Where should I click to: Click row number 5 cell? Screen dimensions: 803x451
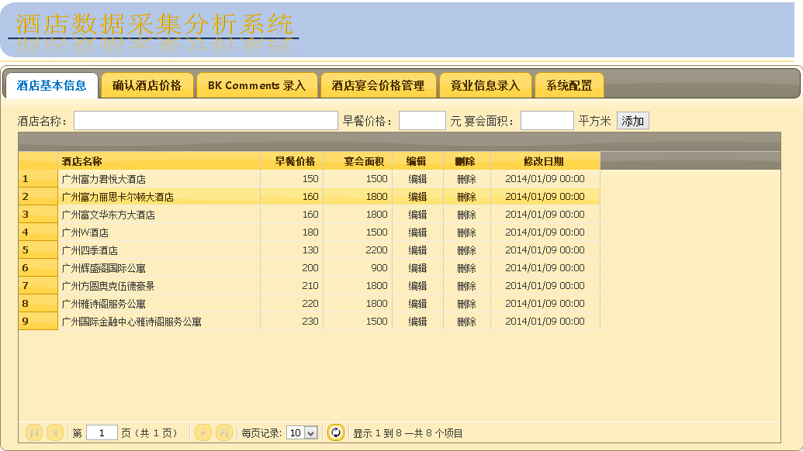[39, 250]
